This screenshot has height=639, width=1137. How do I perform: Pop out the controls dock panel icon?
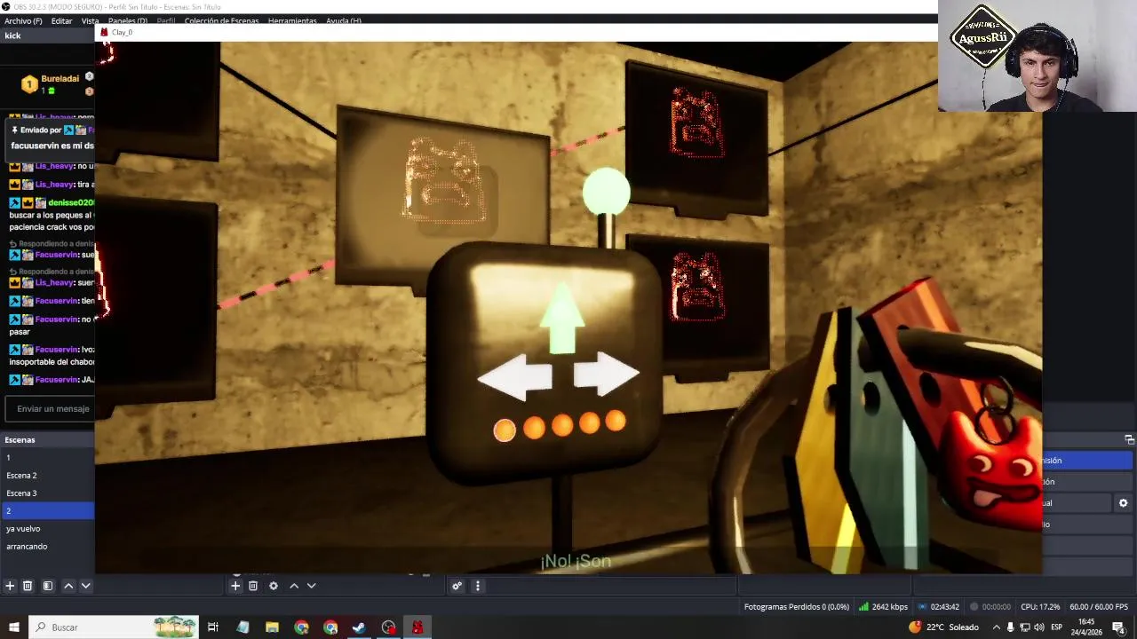1129,439
